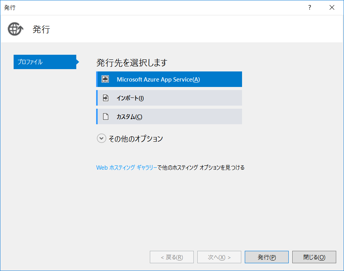This screenshot has width=344, height=271.
Task: Choose the インポート(I) publish option
Action: point(169,98)
